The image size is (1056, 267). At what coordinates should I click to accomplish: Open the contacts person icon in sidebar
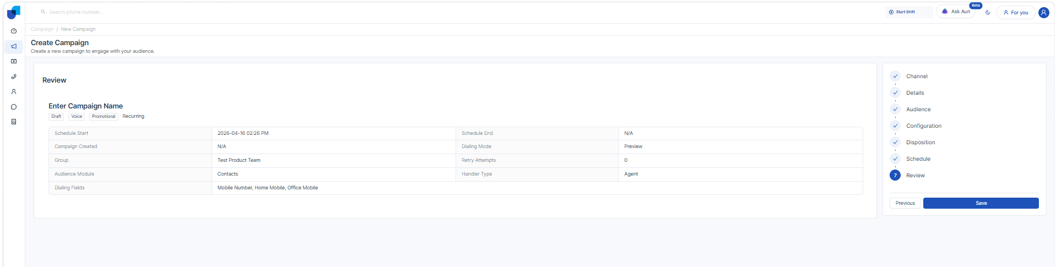[14, 92]
